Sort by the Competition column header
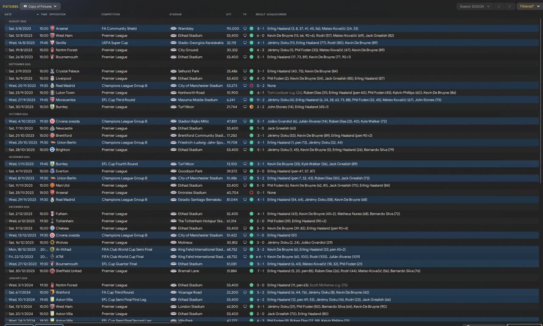Viewport: 543px width, 326px height. tap(110, 14)
